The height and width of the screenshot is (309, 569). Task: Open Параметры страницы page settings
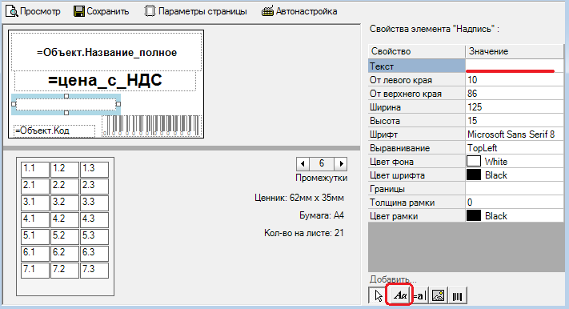[195, 11]
